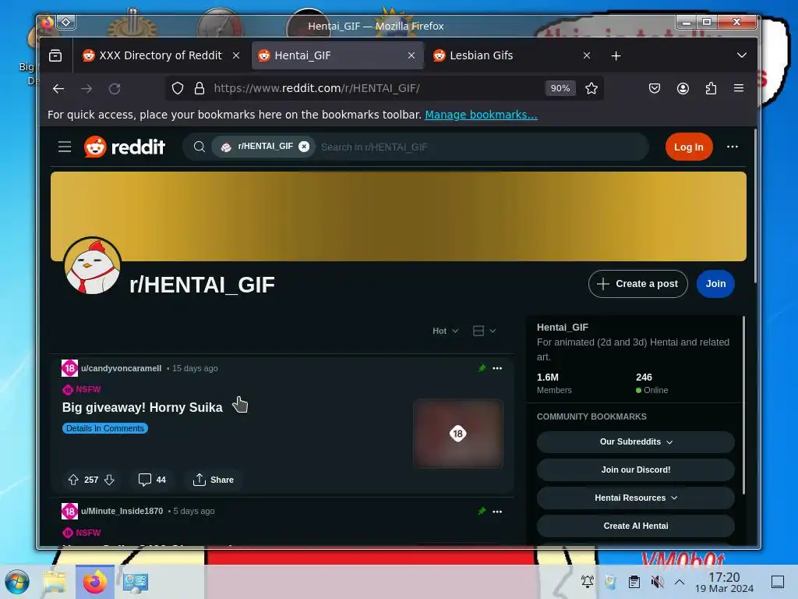Close the Lesbian Gifs tab
798x599 pixels.
[587, 55]
